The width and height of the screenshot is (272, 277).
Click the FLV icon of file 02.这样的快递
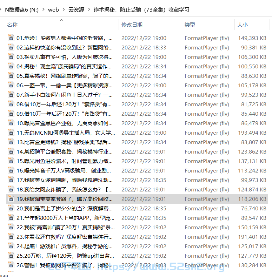[11, 47]
